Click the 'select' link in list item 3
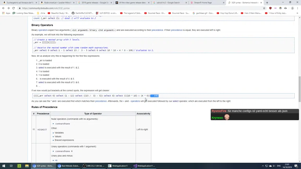This screenshot has width=301, height=169. coord(41,68)
